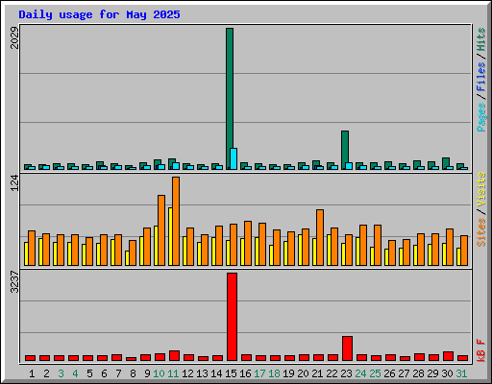Click day label 1 on x-axis
Screen dimensions: 492x384
tap(32, 373)
